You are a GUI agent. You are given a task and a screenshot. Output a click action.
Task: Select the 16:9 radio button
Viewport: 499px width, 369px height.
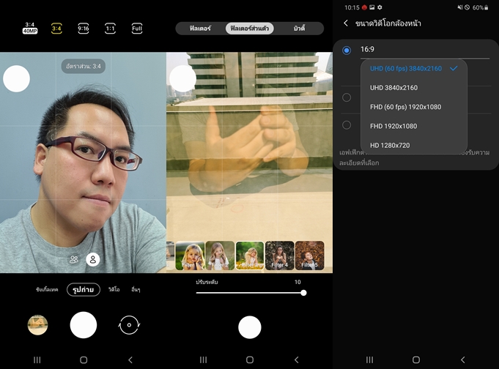tap(347, 51)
